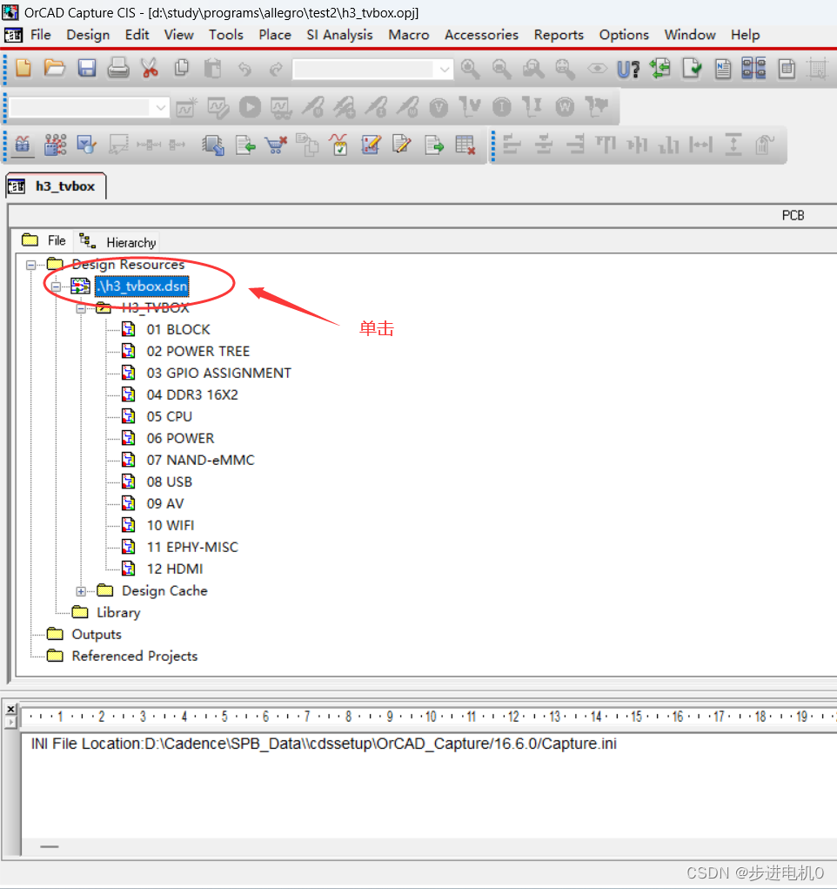
Task: Click the Bill of Materials icon
Action: (787, 69)
